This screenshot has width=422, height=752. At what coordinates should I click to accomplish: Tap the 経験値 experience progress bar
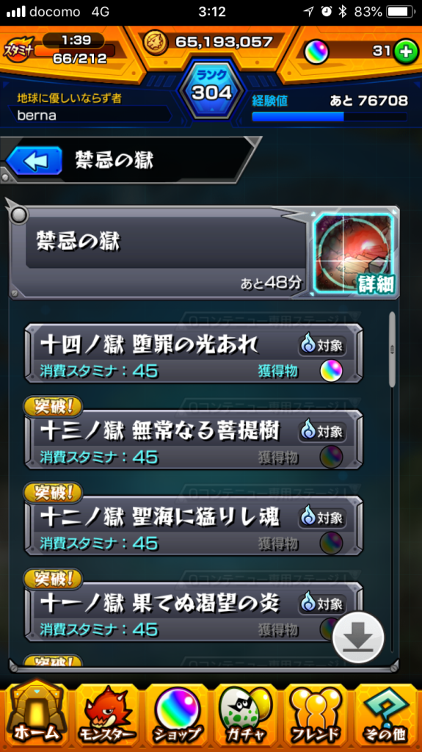click(329, 117)
